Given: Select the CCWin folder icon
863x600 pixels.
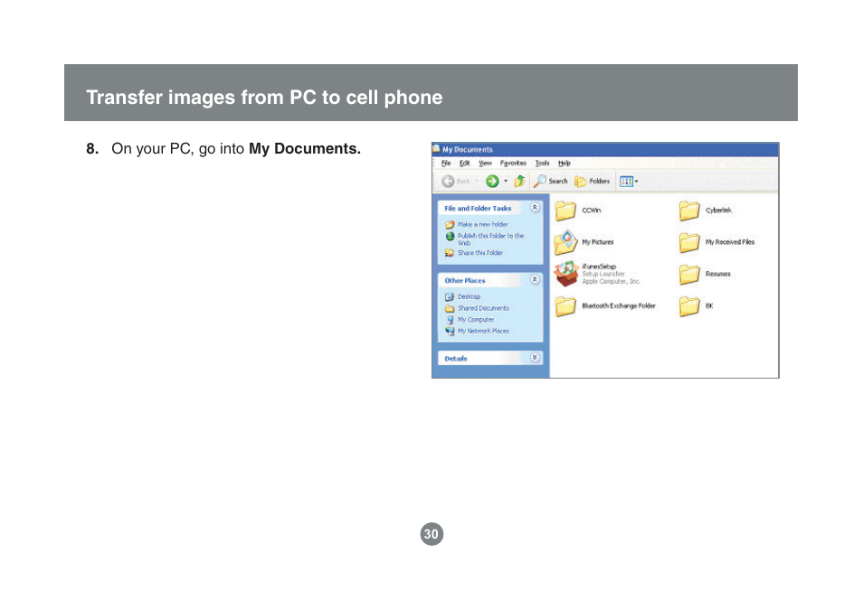Looking at the screenshot, I should click(x=565, y=210).
